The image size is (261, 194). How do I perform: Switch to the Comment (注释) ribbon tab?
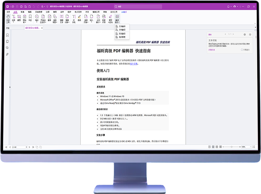(x=48, y=12)
